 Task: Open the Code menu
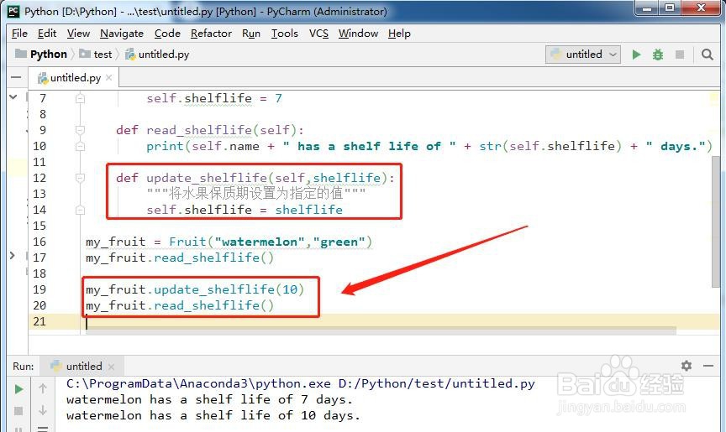(x=167, y=34)
